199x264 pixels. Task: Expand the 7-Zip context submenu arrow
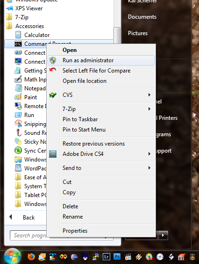pos(149,109)
